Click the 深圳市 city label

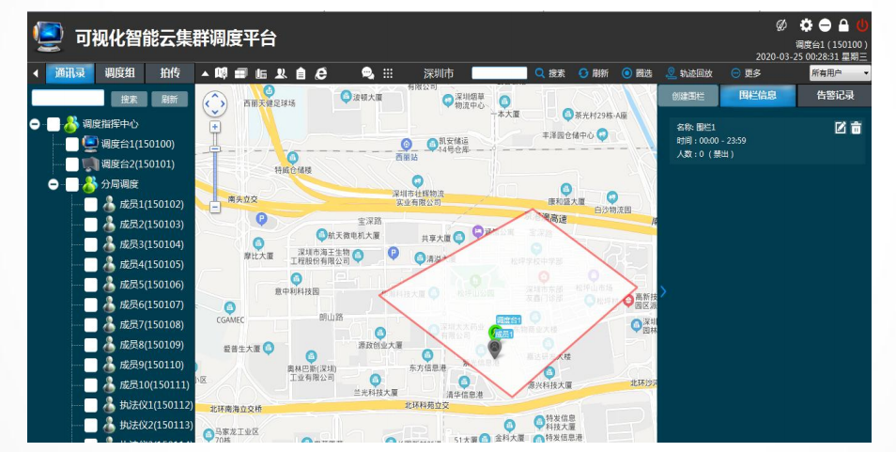coord(439,73)
